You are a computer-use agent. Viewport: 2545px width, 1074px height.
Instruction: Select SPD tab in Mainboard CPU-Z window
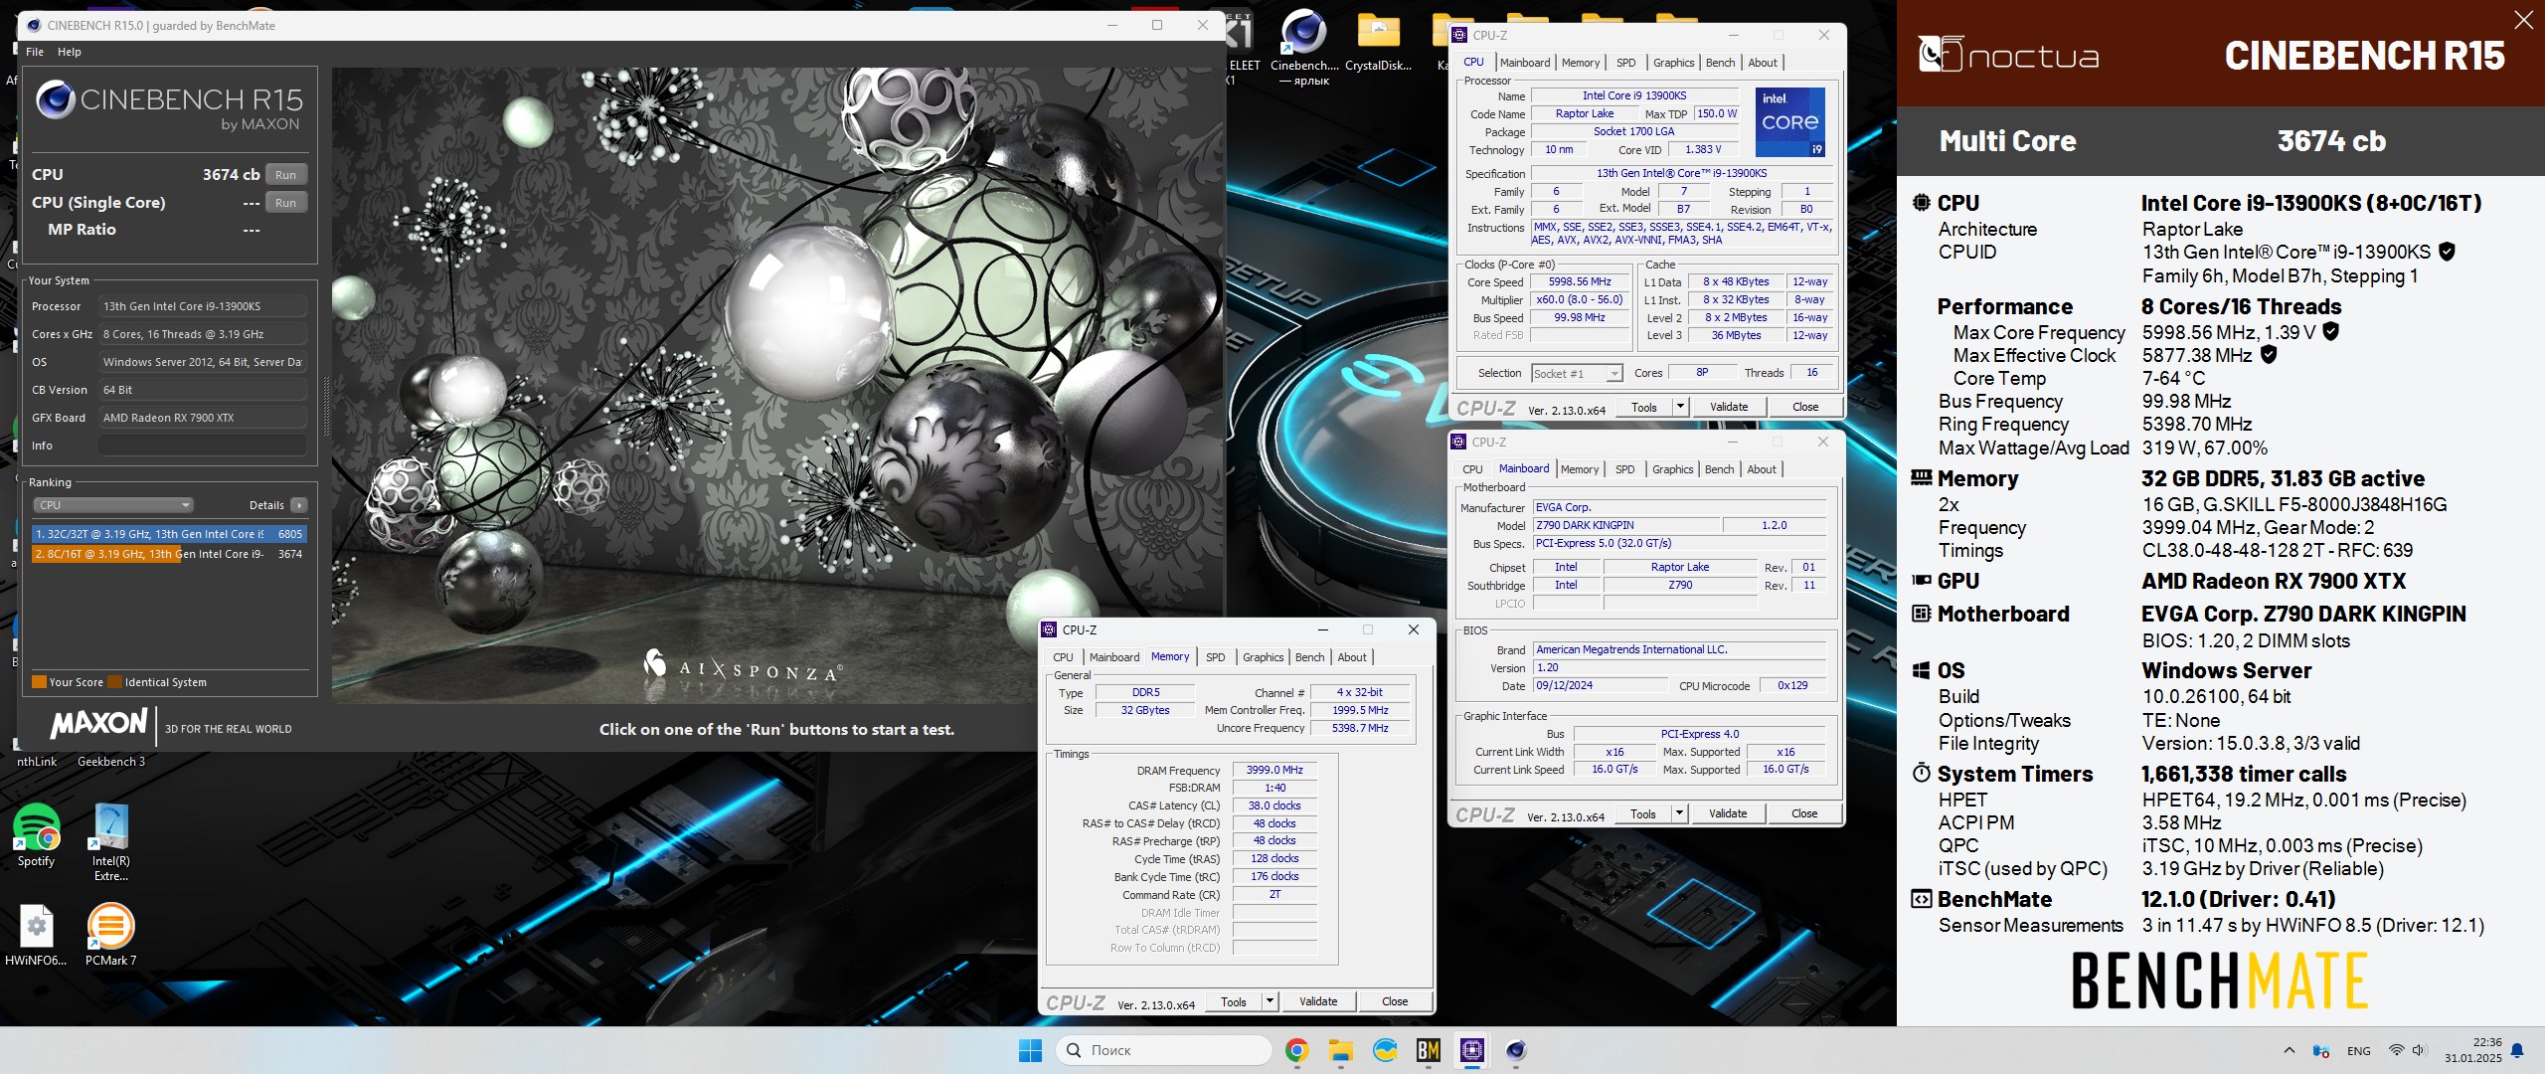(x=1625, y=469)
